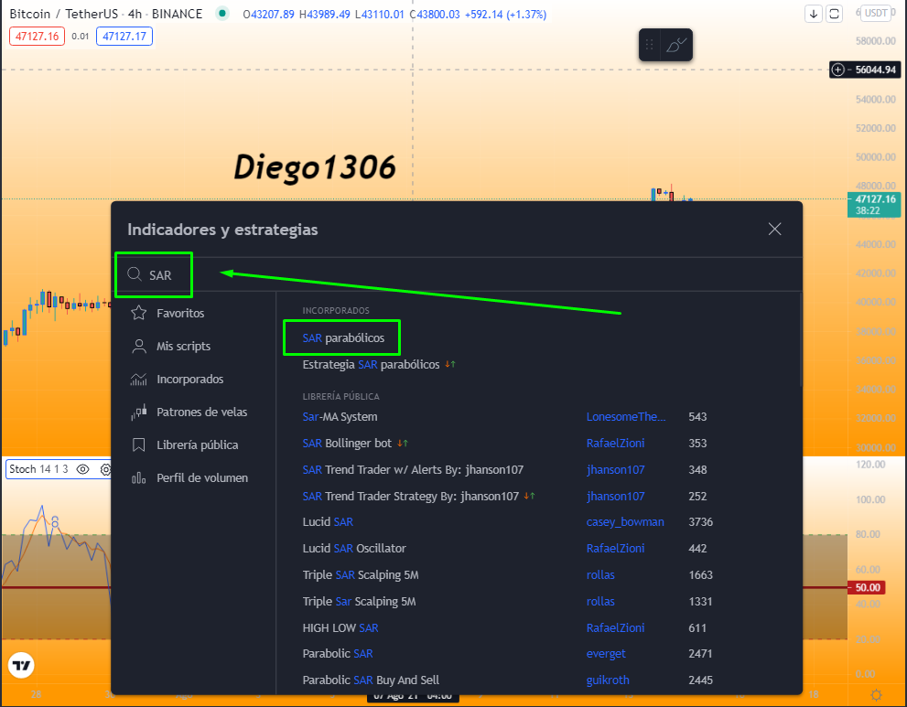Open Stoch indicator settings gear
The height and width of the screenshot is (707, 907).
click(105, 469)
